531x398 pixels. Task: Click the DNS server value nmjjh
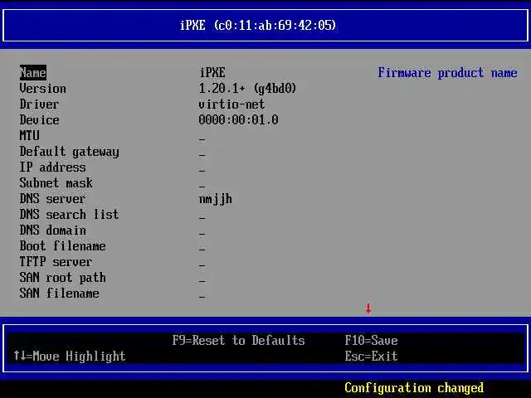click(216, 199)
